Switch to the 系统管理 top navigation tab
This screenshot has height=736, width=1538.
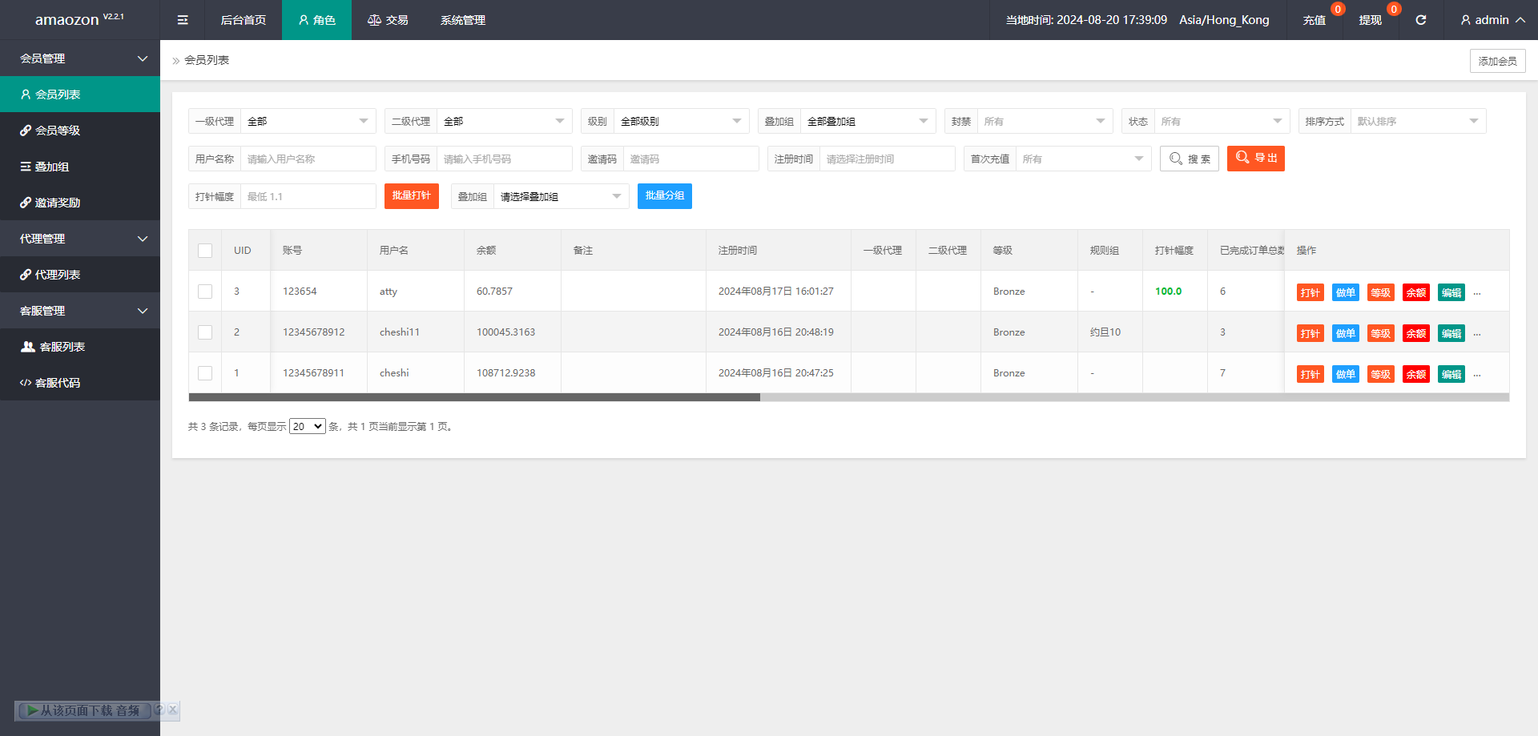462,20
